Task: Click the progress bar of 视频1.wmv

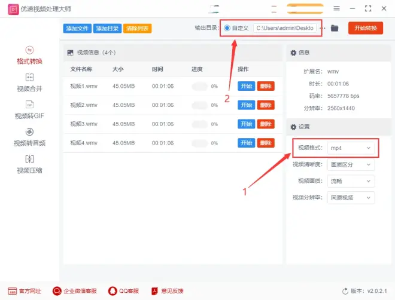Action: 200,86
